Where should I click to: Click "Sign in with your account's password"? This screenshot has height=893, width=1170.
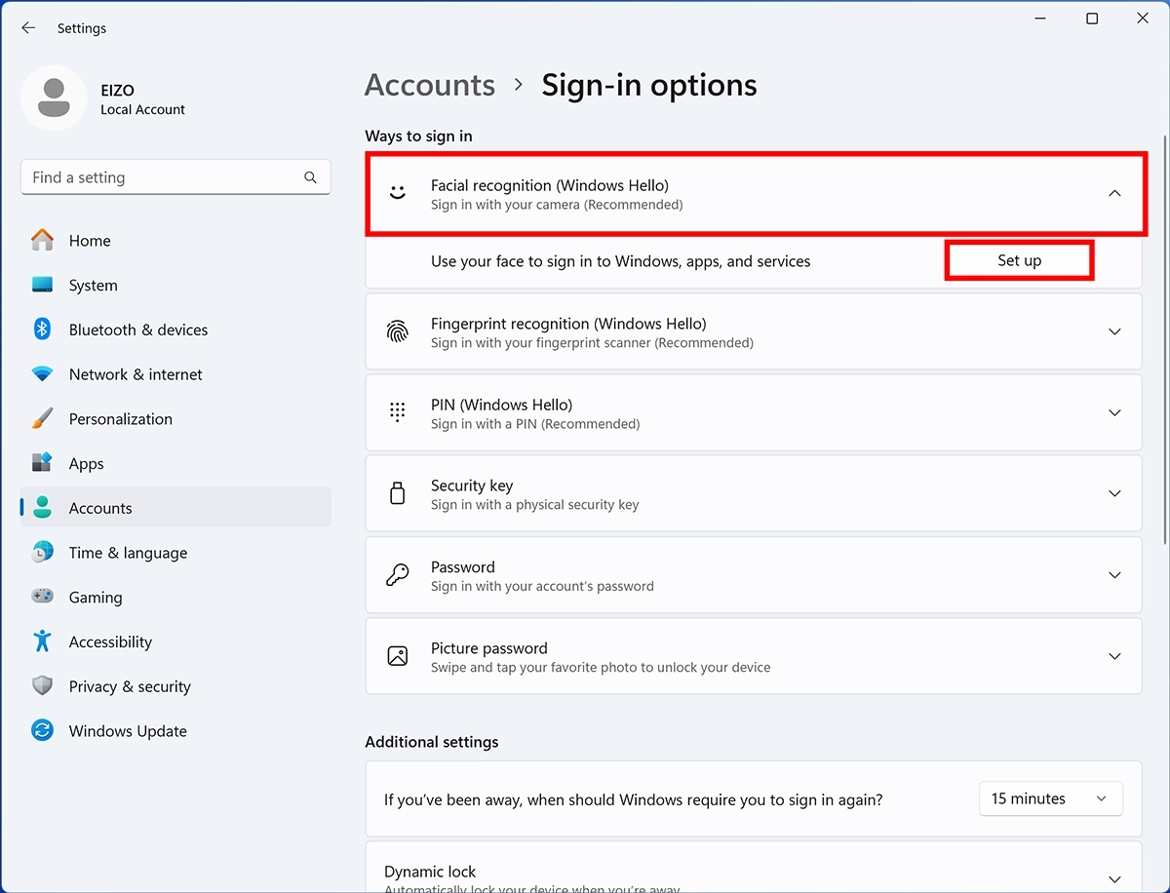coord(542,586)
